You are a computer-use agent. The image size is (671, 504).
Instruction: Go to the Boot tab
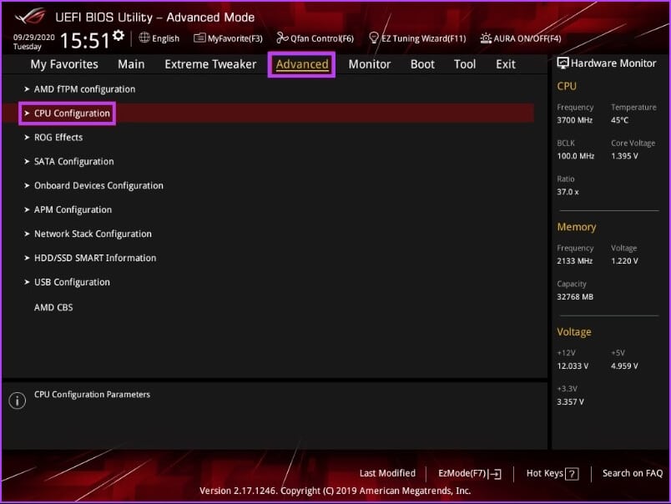tap(422, 64)
